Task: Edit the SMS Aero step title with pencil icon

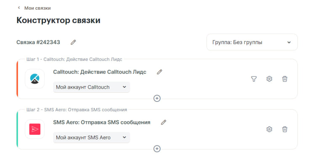Action: click(164, 122)
